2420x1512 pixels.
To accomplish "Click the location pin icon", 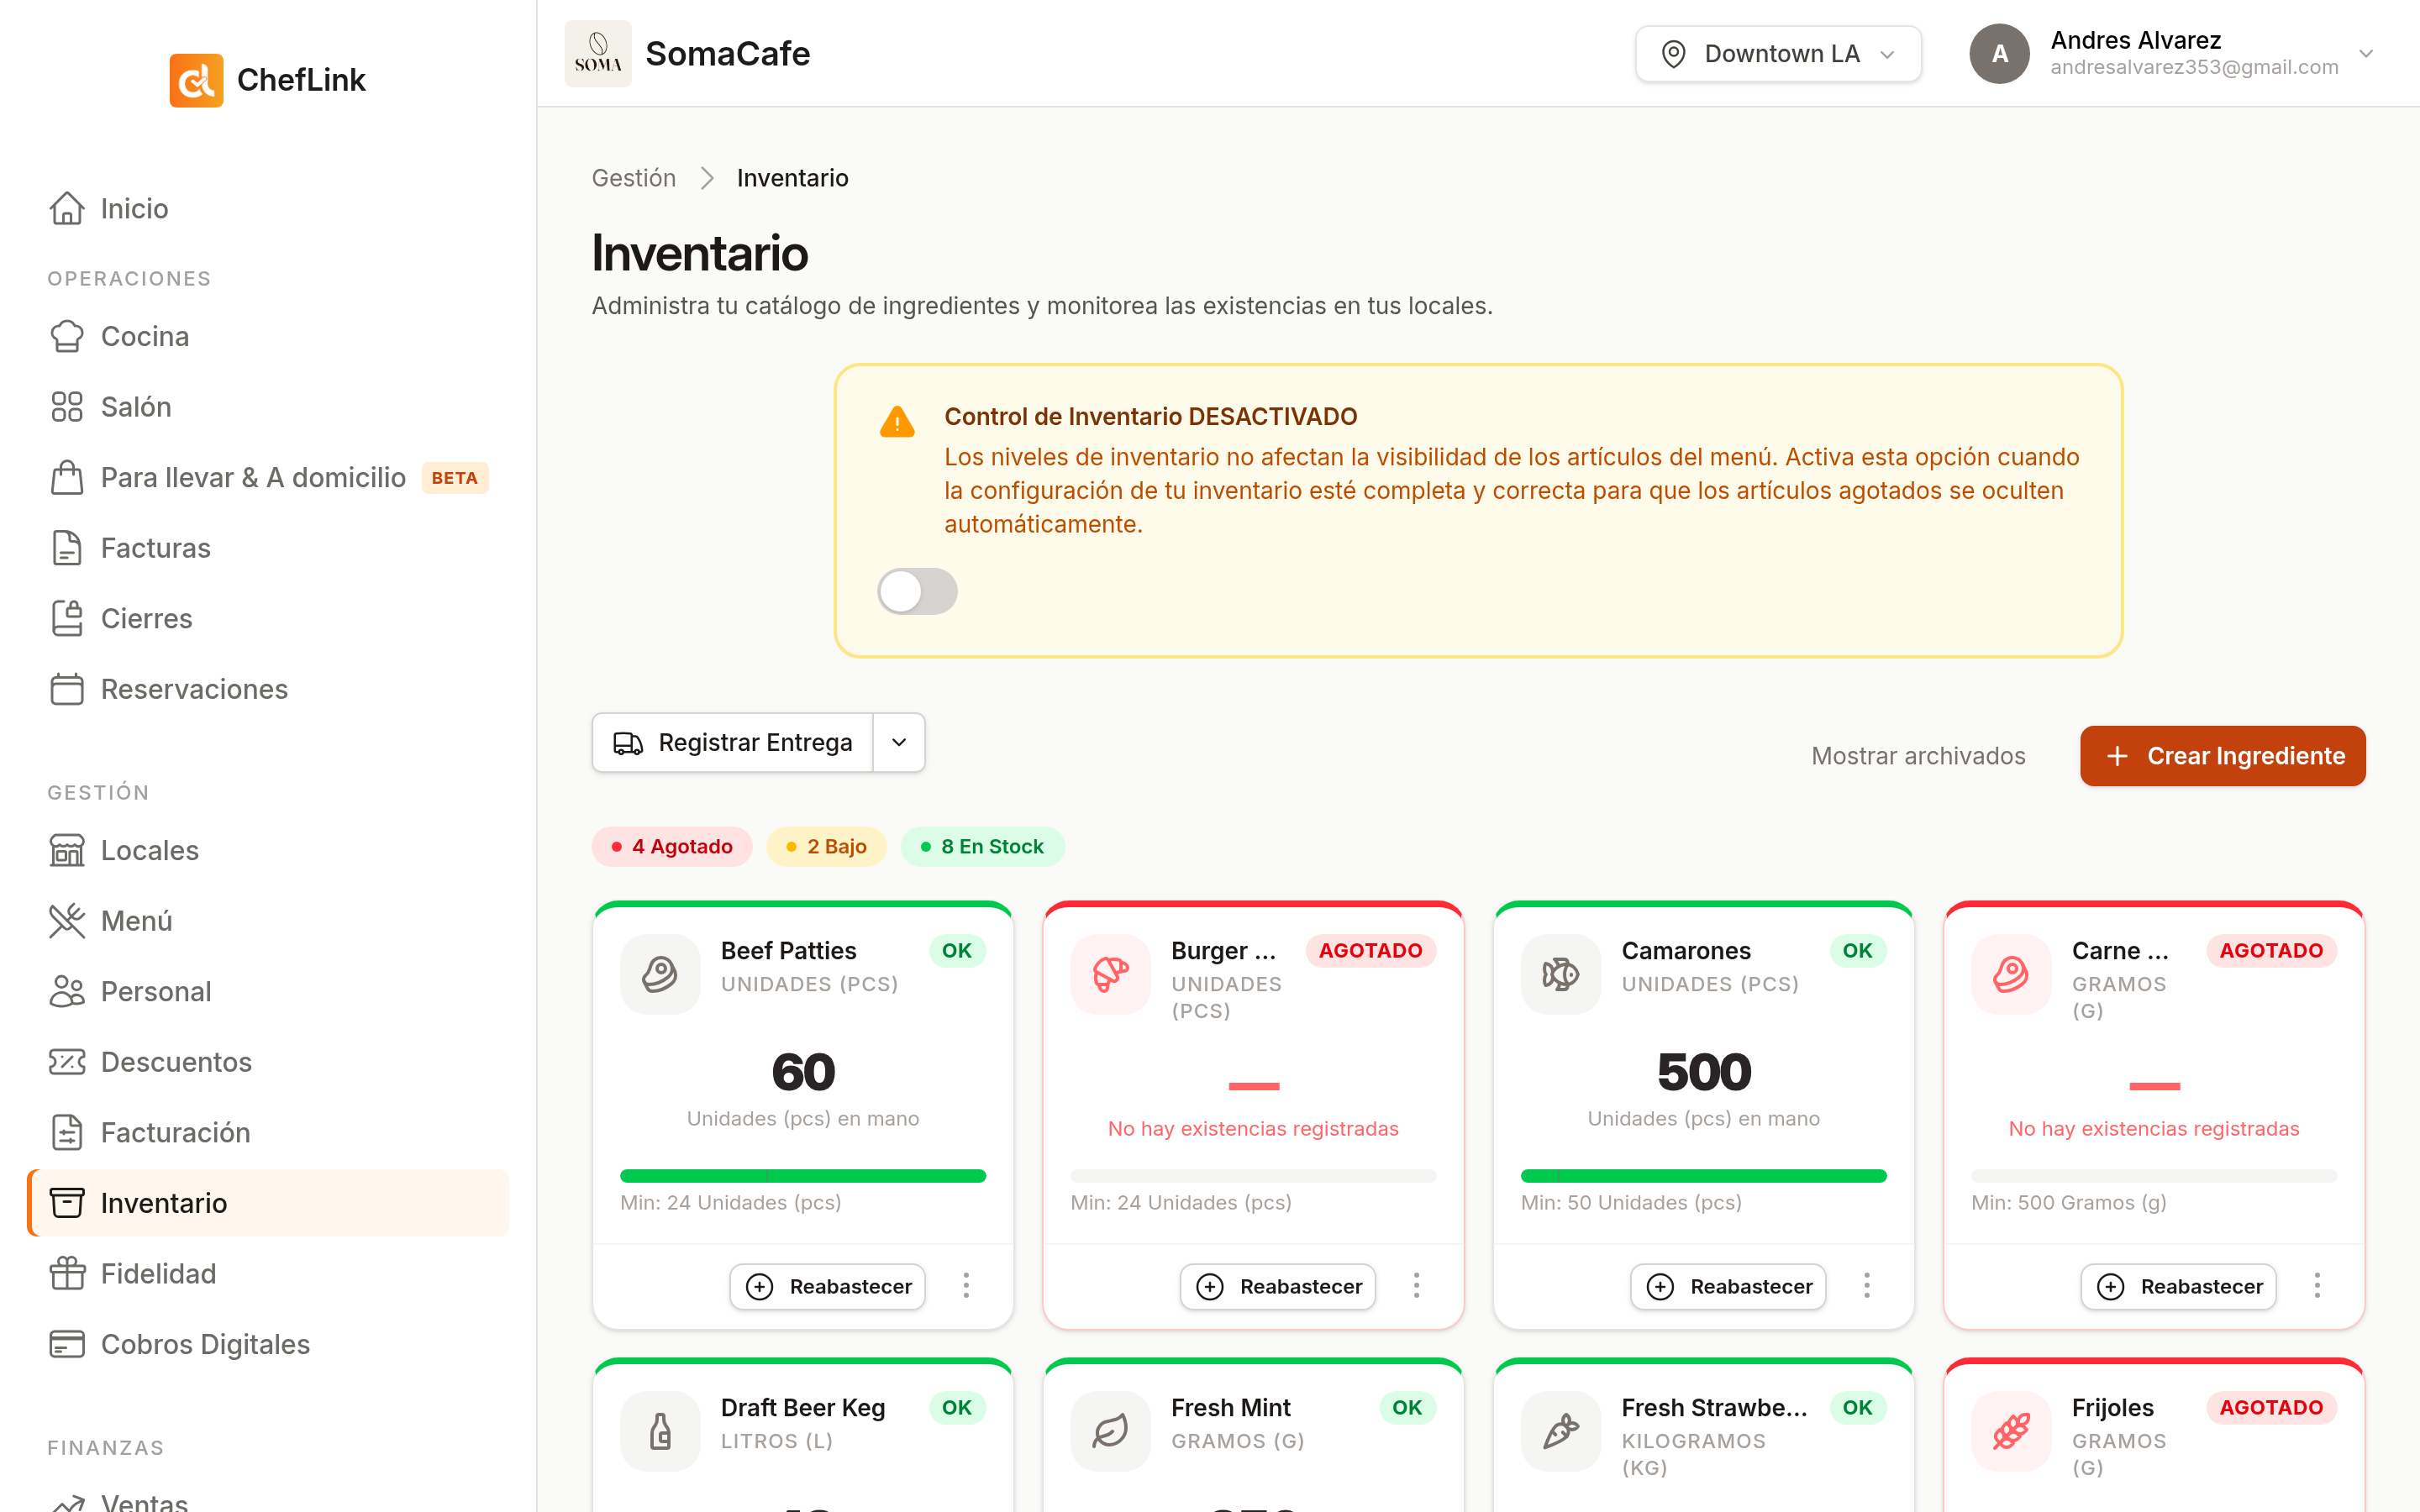I will pos(1673,54).
